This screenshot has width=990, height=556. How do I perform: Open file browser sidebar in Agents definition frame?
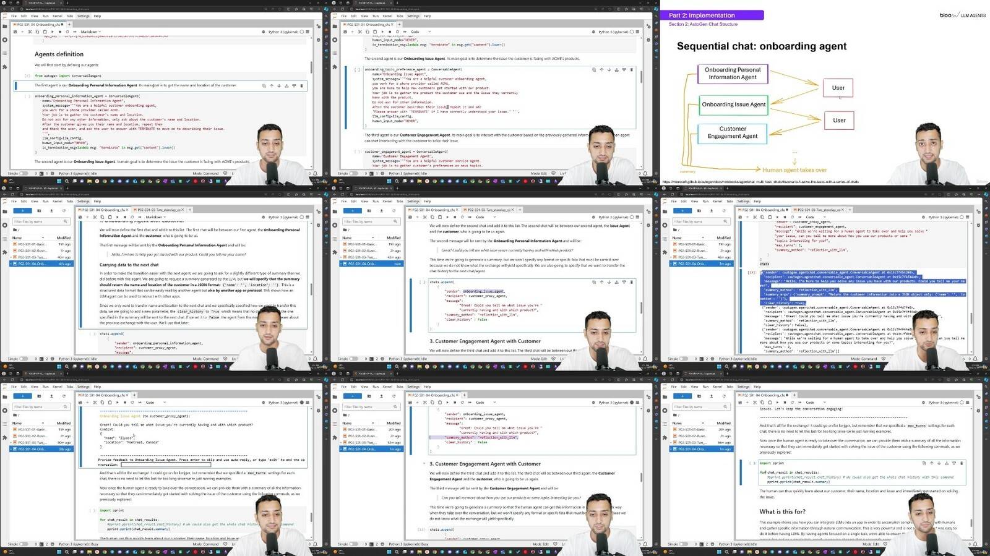(x=5, y=26)
